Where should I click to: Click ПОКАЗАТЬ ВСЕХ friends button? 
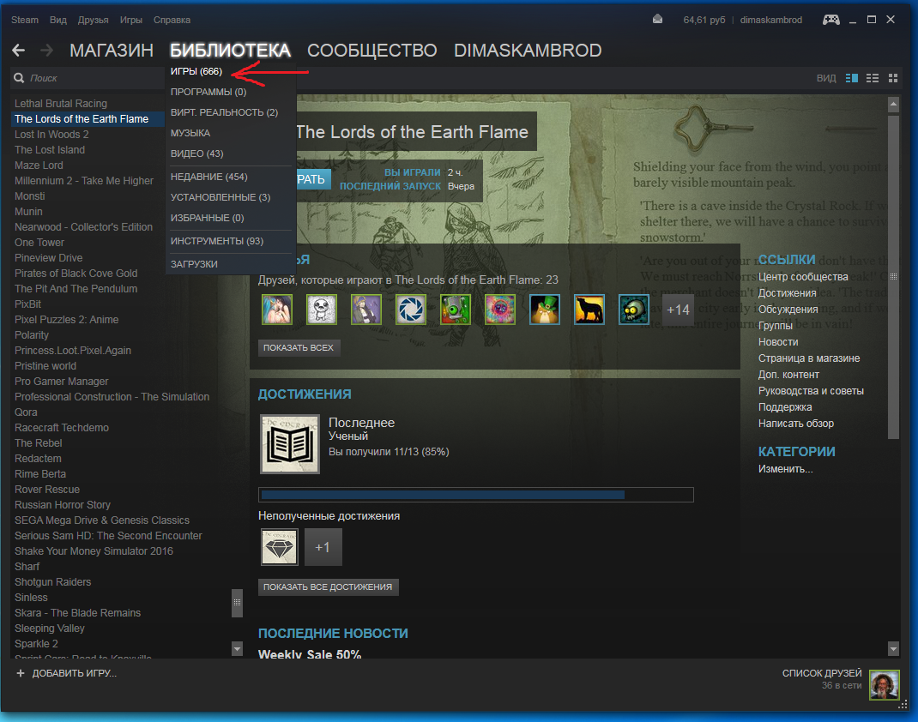[299, 347]
